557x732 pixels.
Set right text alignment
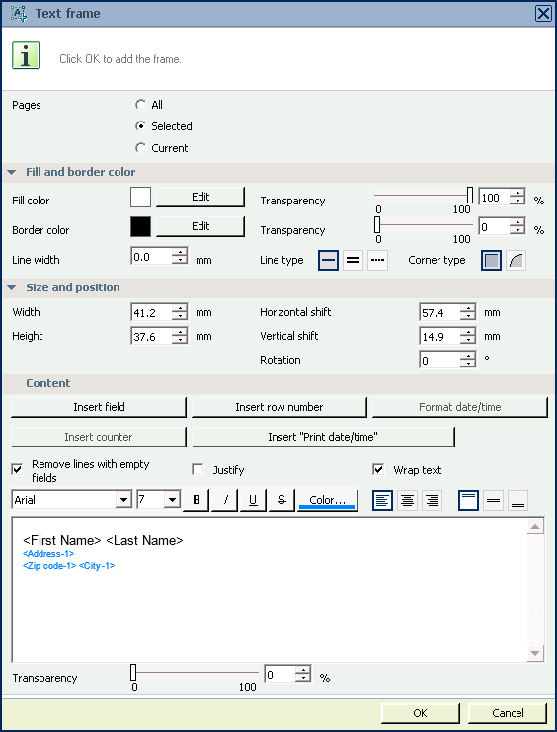pyautogui.click(x=432, y=501)
